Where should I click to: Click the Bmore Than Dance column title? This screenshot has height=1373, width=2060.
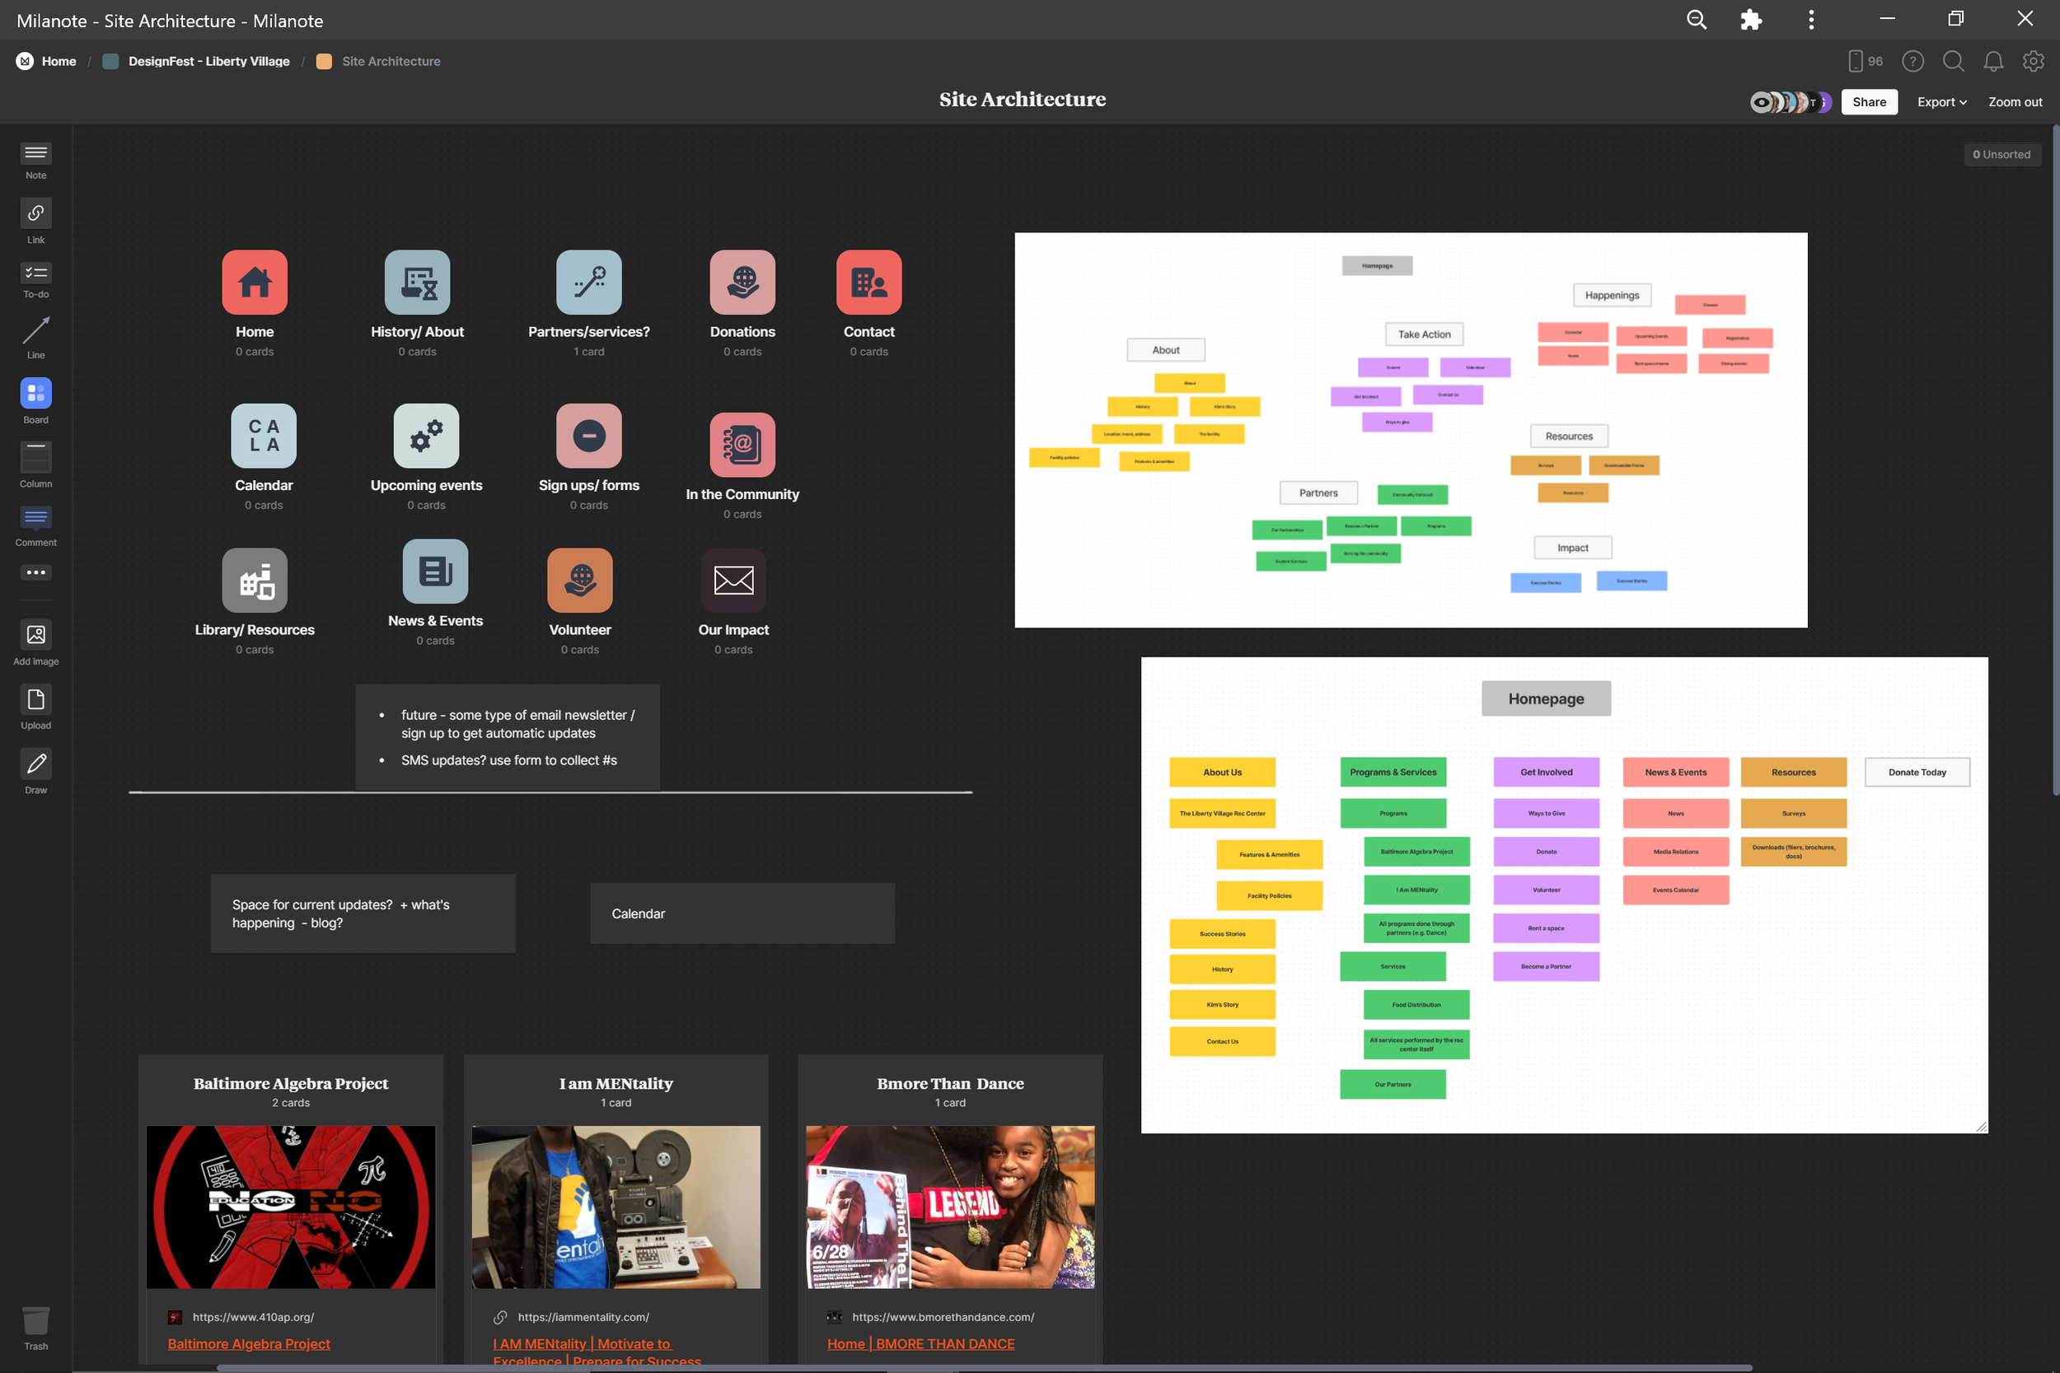click(x=950, y=1083)
